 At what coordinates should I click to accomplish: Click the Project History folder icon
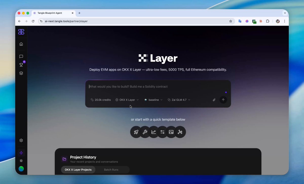pyautogui.click(x=64, y=159)
